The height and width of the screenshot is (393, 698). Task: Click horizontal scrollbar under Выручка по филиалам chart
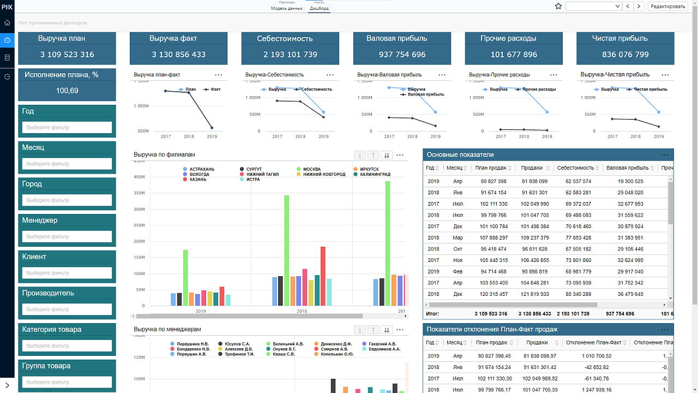[x=249, y=316]
